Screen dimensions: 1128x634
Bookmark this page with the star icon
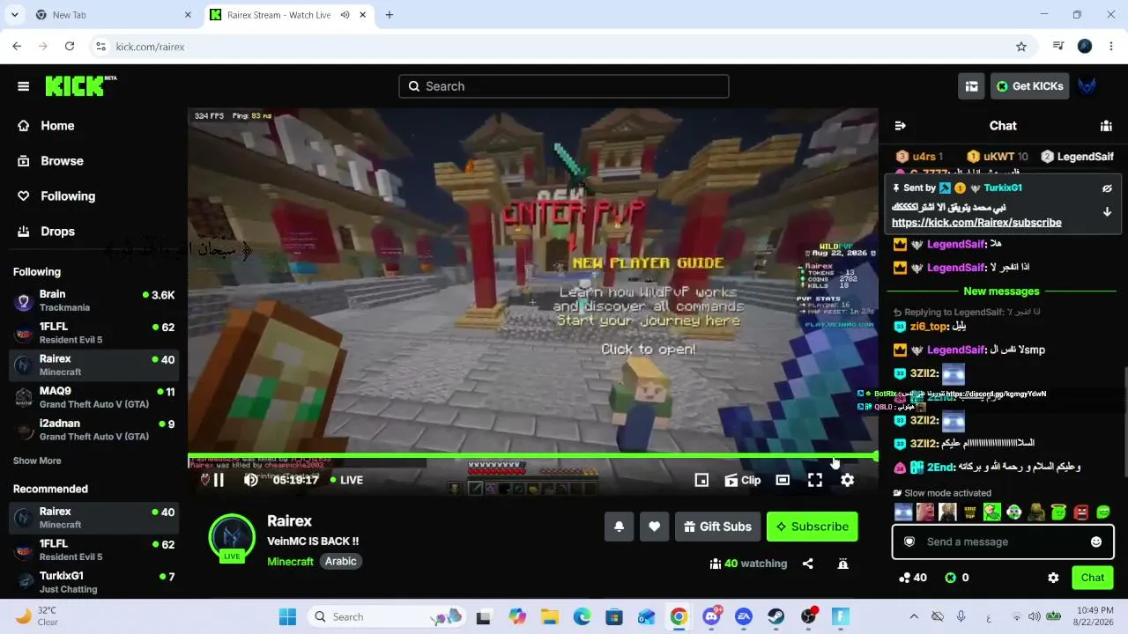pyautogui.click(x=1021, y=47)
